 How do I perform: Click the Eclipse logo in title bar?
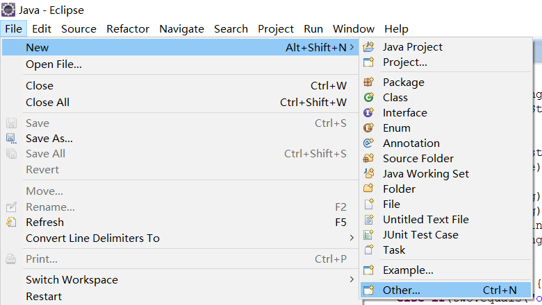(8, 9)
